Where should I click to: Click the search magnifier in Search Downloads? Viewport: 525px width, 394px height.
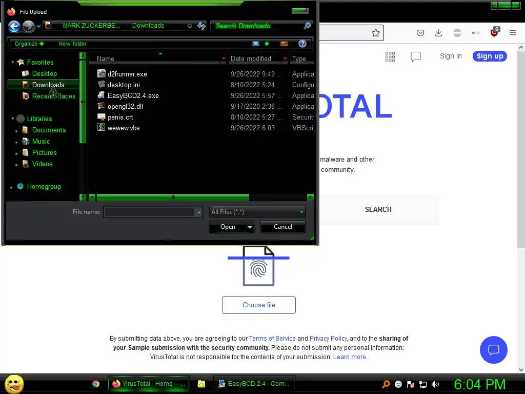(307, 26)
